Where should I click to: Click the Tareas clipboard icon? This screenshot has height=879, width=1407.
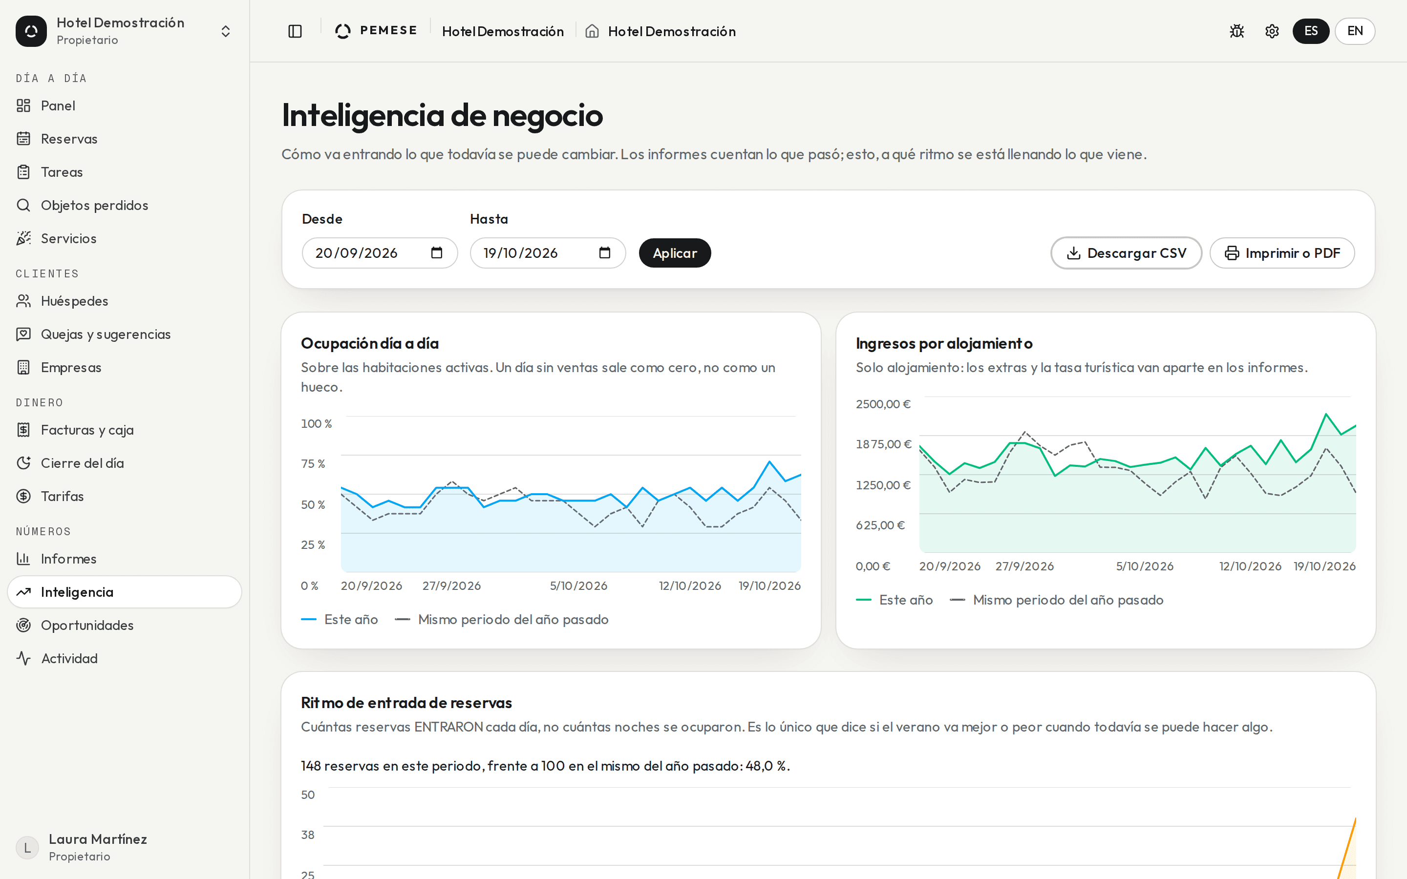pyautogui.click(x=23, y=172)
